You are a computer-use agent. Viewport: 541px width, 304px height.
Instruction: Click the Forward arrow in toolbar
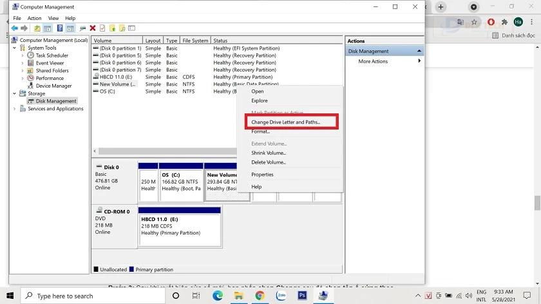coord(24,28)
